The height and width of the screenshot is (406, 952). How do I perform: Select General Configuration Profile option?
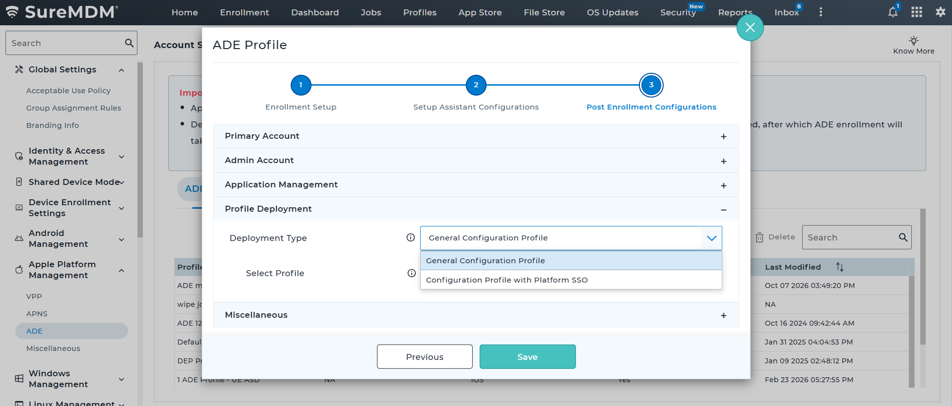(x=571, y=261)
